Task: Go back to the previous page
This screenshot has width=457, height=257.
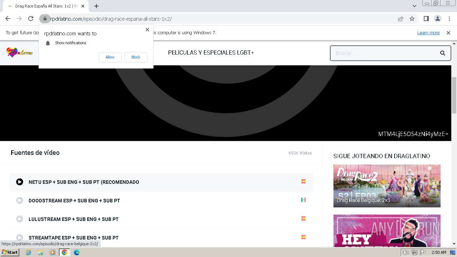Action: pyautogui.click(x=8, y=19)
